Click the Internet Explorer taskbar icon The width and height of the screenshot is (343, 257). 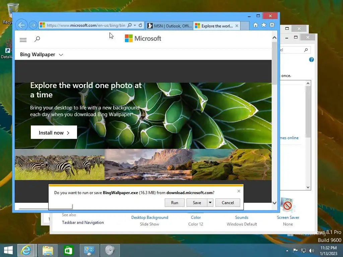[x=26, y=250]
